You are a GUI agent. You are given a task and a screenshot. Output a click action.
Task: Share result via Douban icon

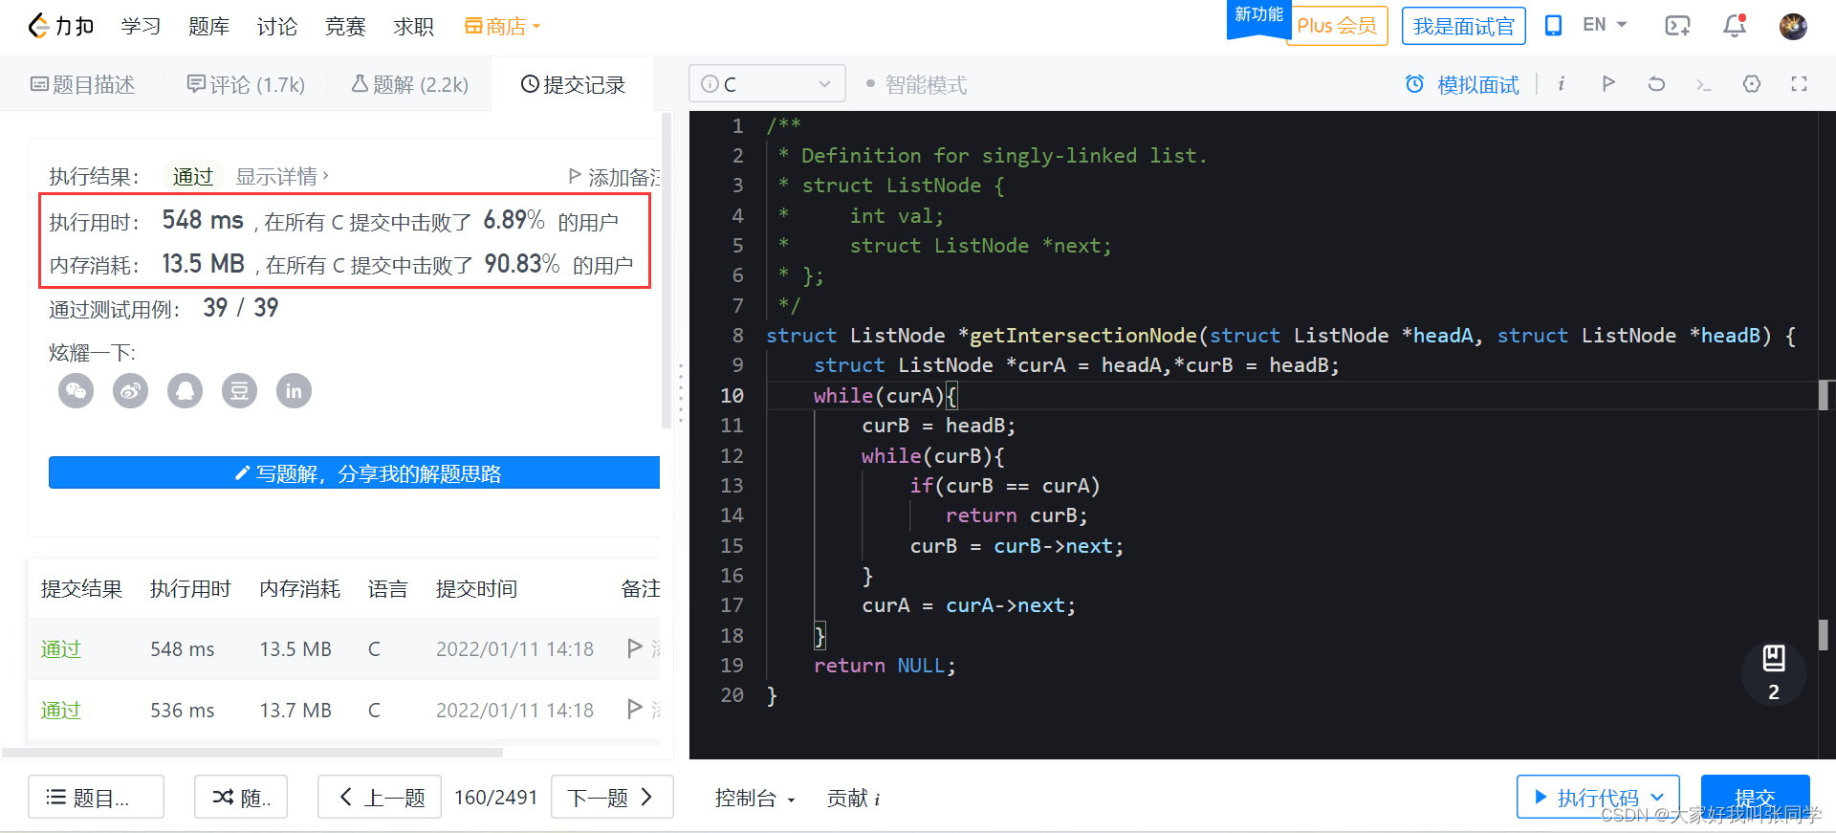point(240,390)
